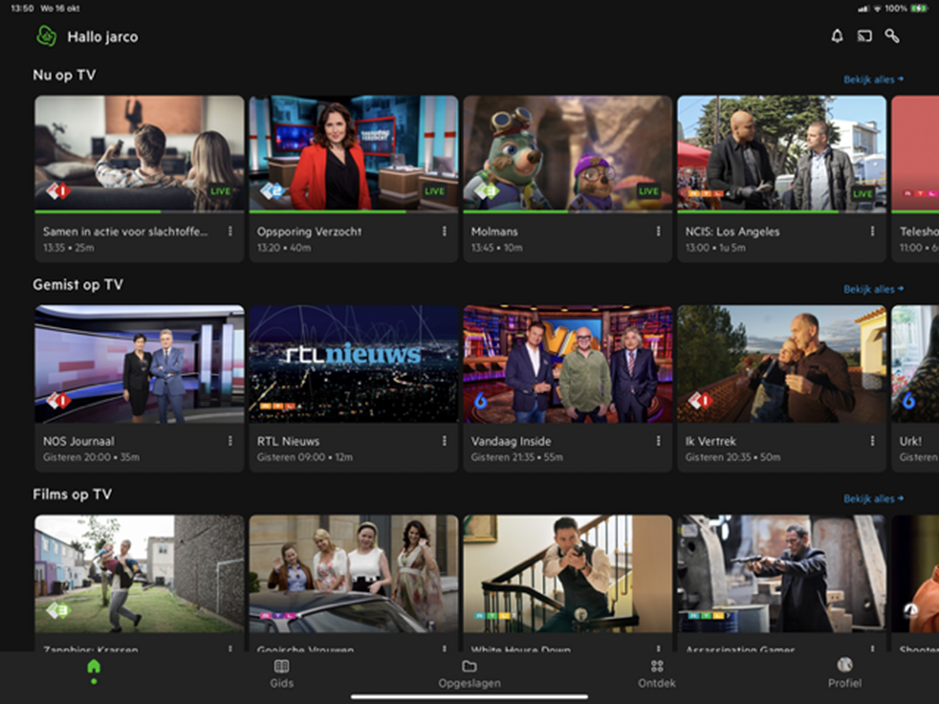Click Bekijk alles for Films op TV
This screenshot has width=939, height=704.
873,498
